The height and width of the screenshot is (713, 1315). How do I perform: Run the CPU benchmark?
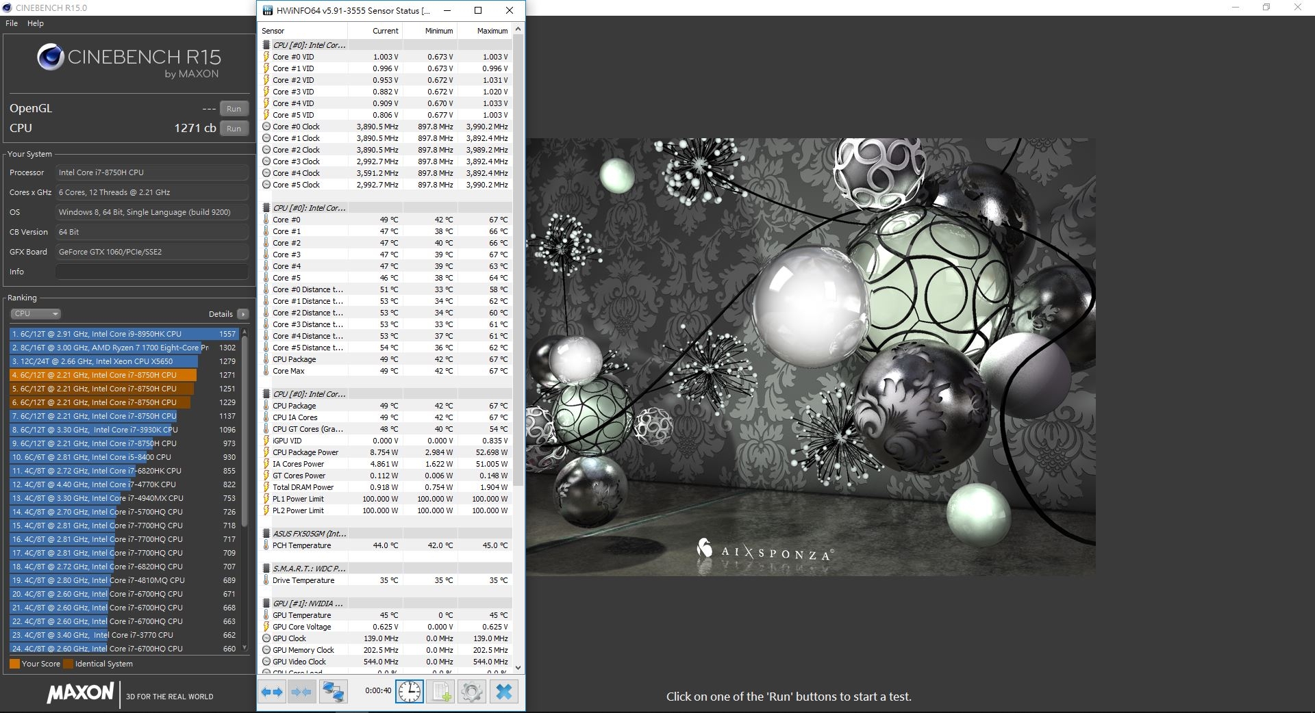pos(234,129)
